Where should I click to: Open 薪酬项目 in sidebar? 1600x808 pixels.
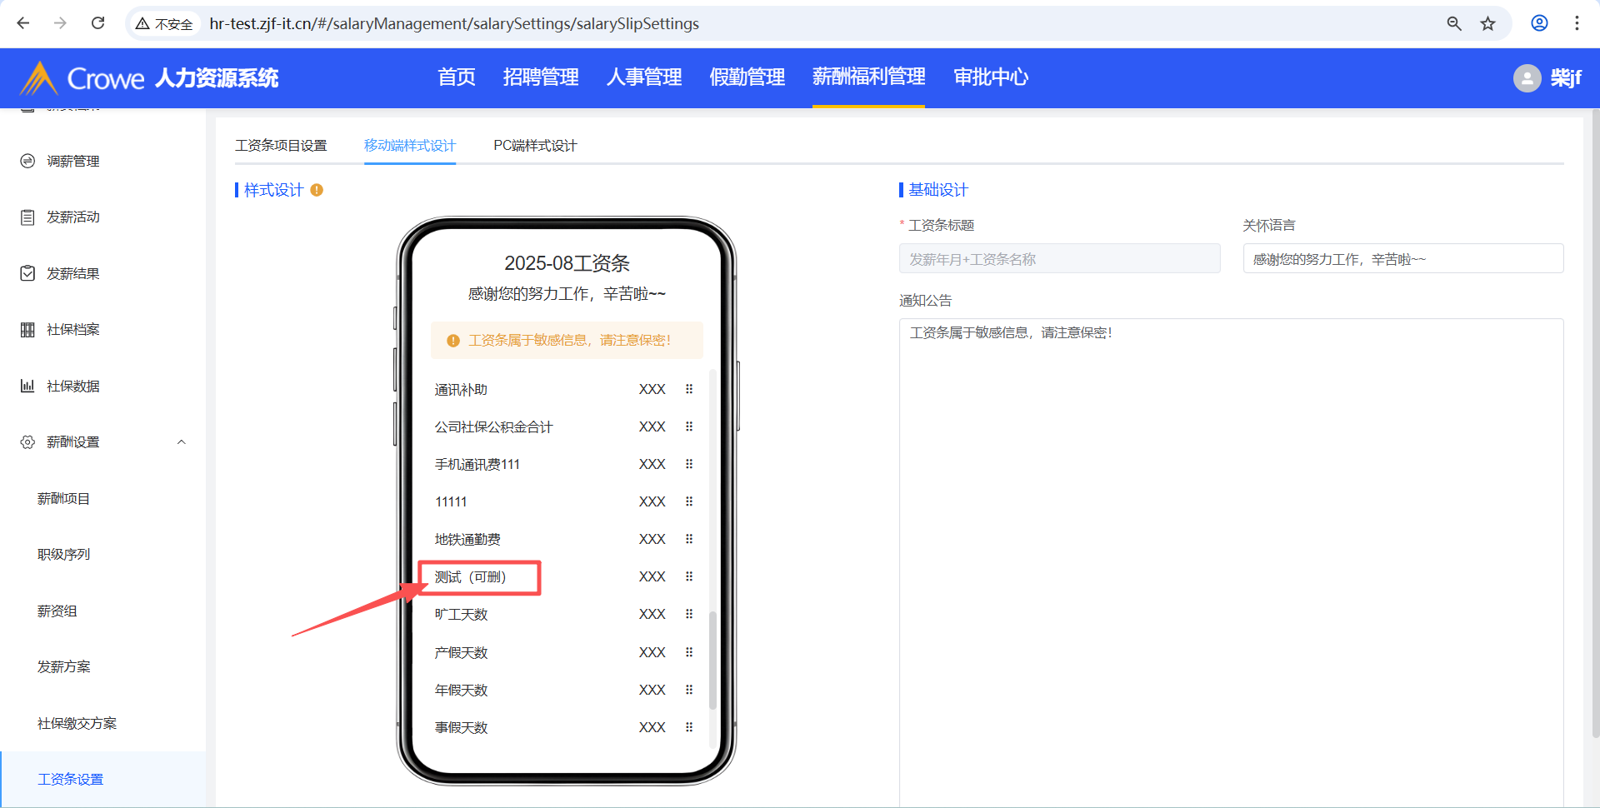(x=63, y=499)
